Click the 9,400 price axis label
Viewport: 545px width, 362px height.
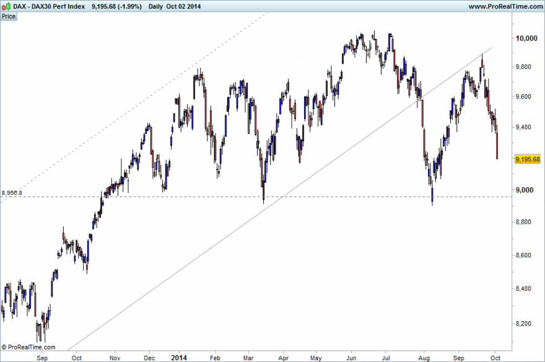[523, 127]
